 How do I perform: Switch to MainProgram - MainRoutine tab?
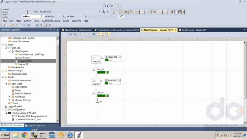(77, 30)
